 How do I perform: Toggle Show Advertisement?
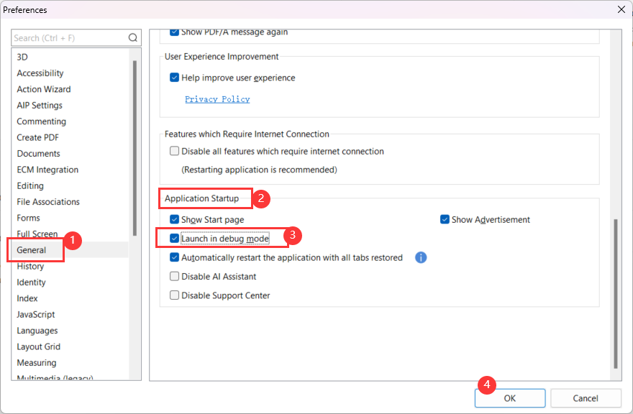pos(444,218)
